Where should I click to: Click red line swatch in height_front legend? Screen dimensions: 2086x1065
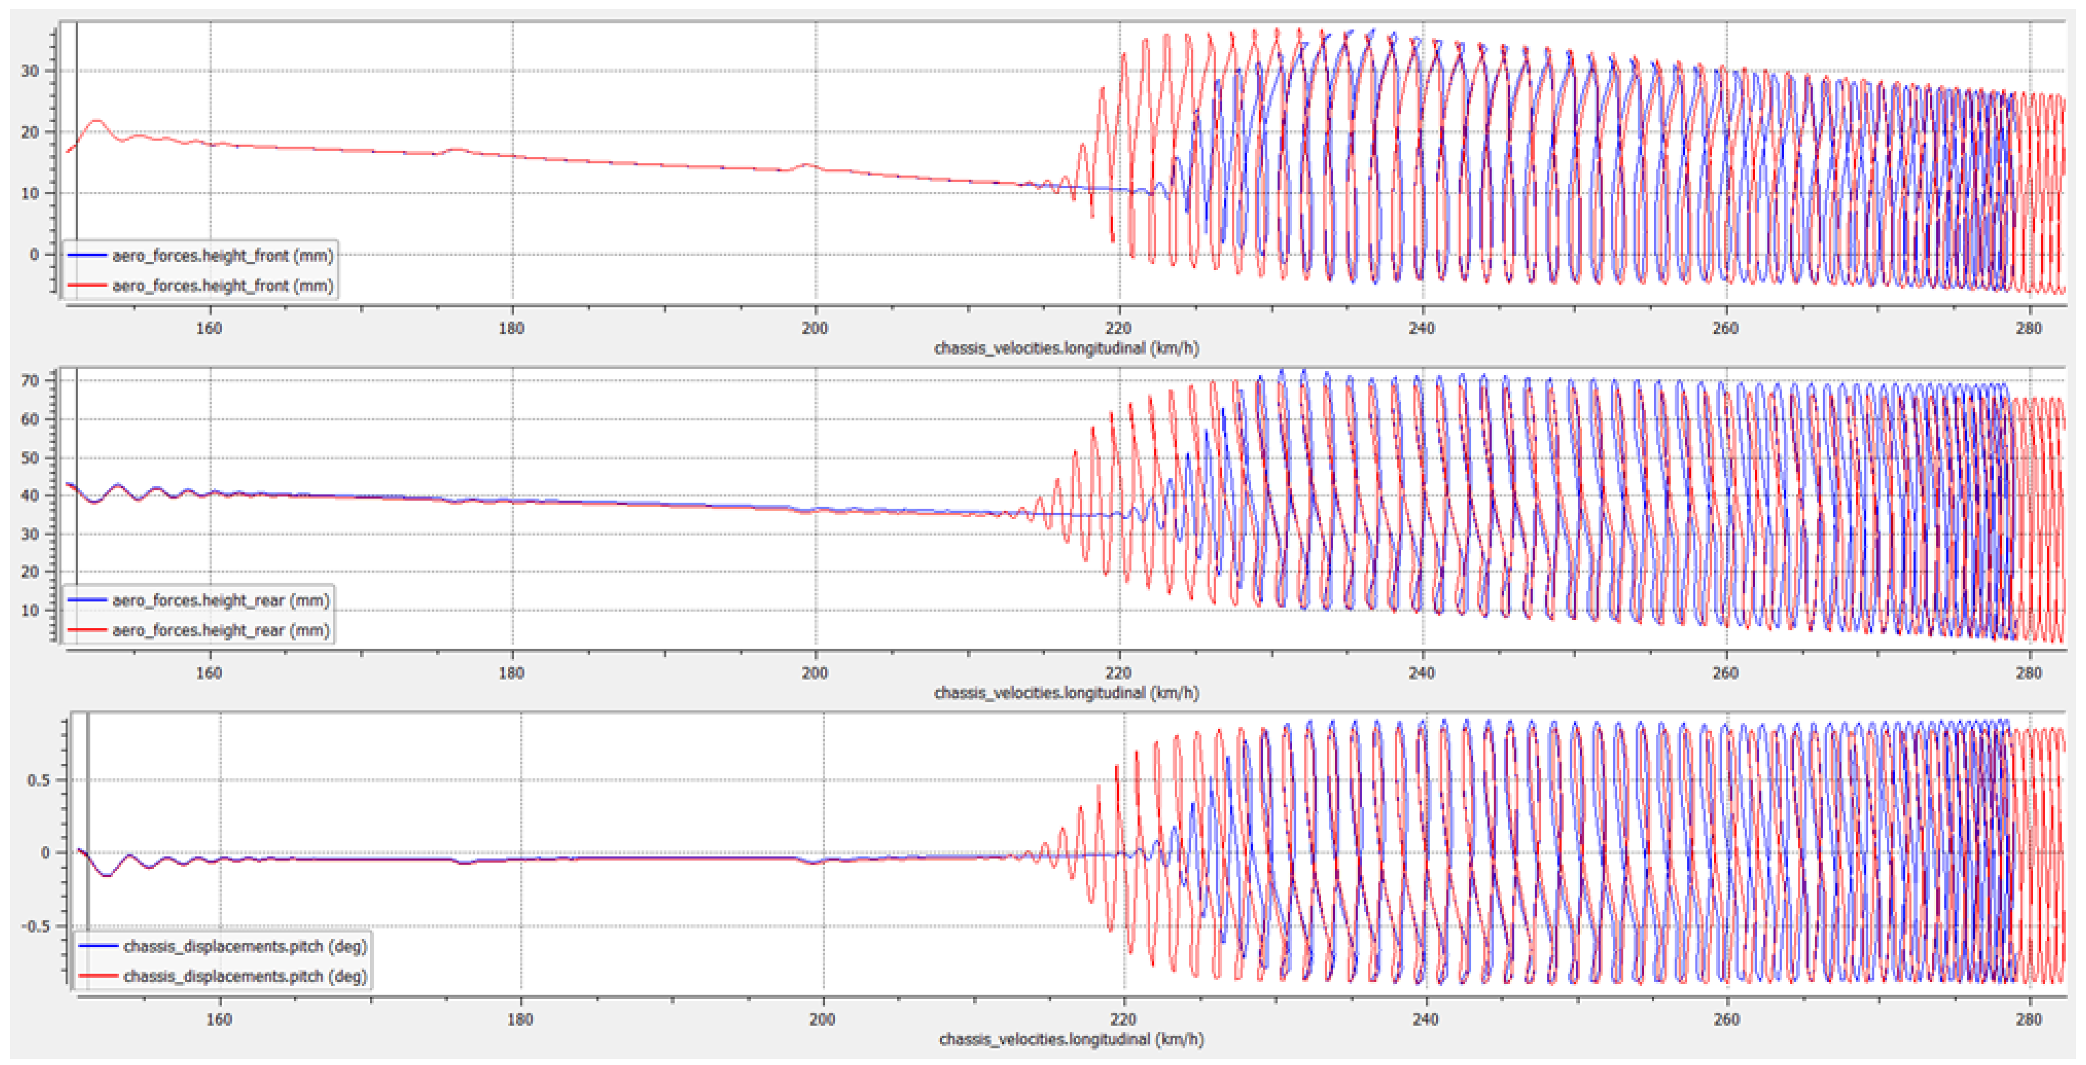pos(86,286)
